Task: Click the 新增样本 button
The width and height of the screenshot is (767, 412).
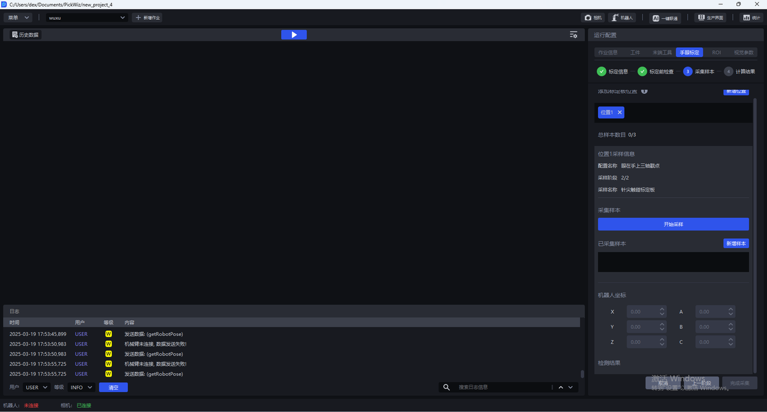Action: pos(736,244)
